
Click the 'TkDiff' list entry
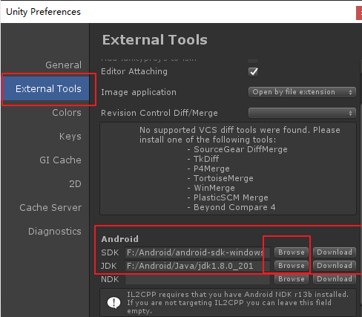click(x=206, y=159)
